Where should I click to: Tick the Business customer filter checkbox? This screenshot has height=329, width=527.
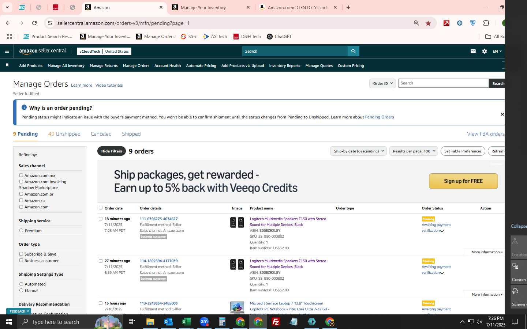click(21, 260)
